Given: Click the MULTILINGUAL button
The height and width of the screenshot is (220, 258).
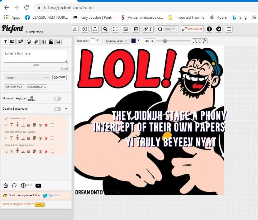Looking at the screenshot, I should (36, 87).
